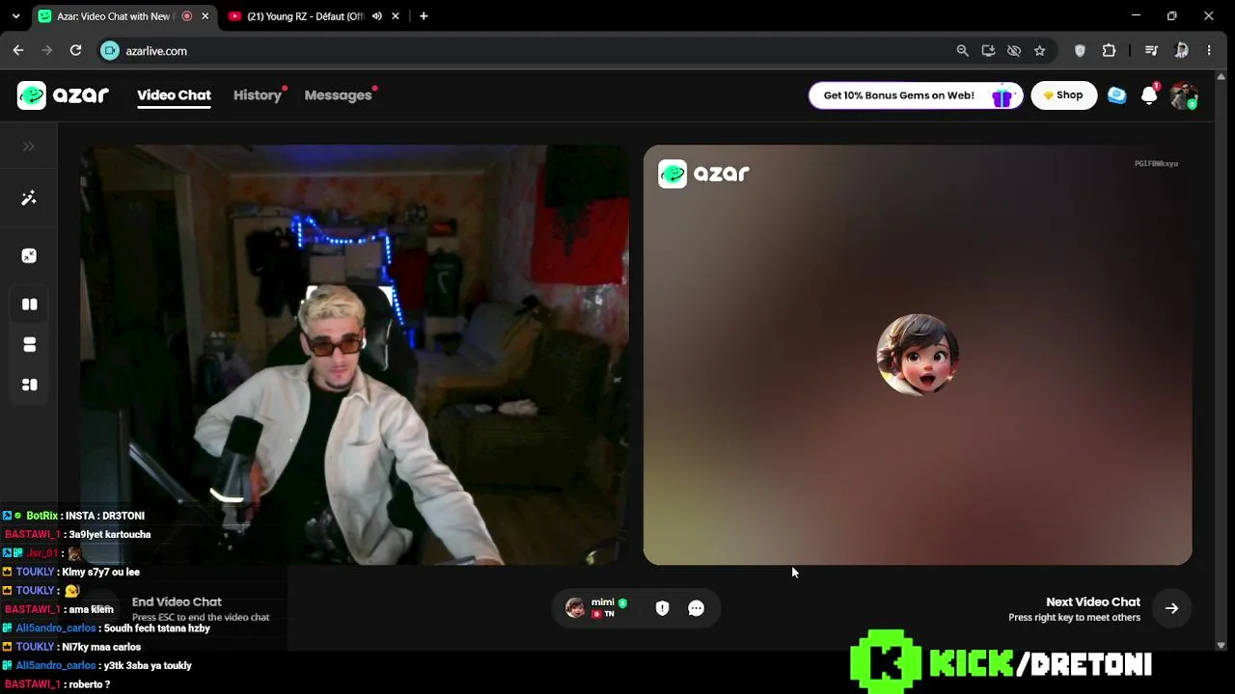
Task: Open the chat bubble message icon
Action: click(x=696, y=608)
